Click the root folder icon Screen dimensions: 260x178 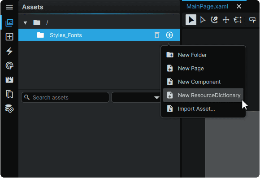click(37, 22)
